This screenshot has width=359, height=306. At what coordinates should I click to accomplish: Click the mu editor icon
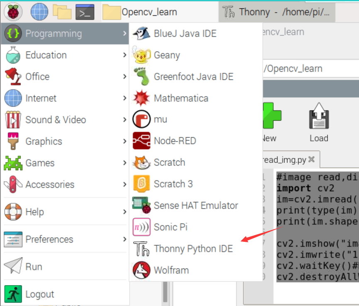141,119
